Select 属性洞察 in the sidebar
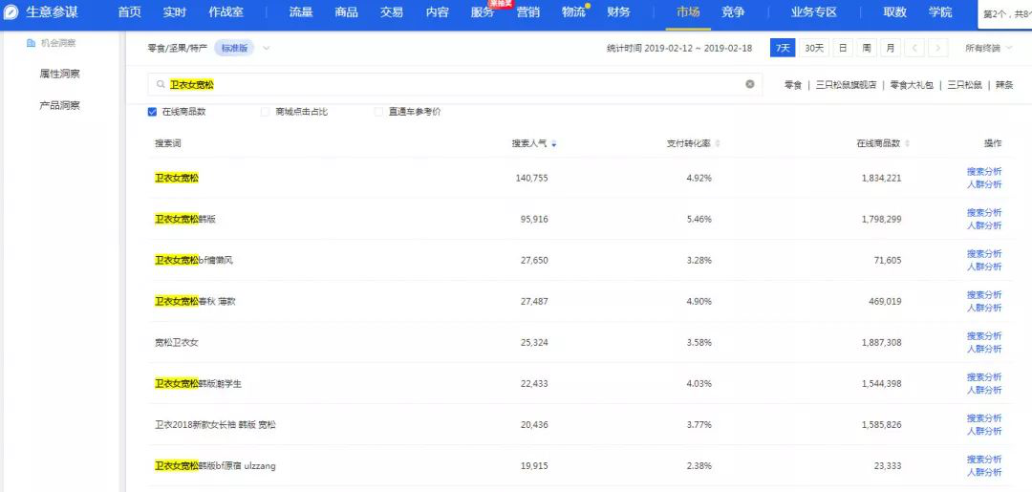 pos(60,74)
